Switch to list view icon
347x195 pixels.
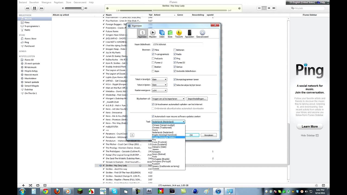point(259,8)
